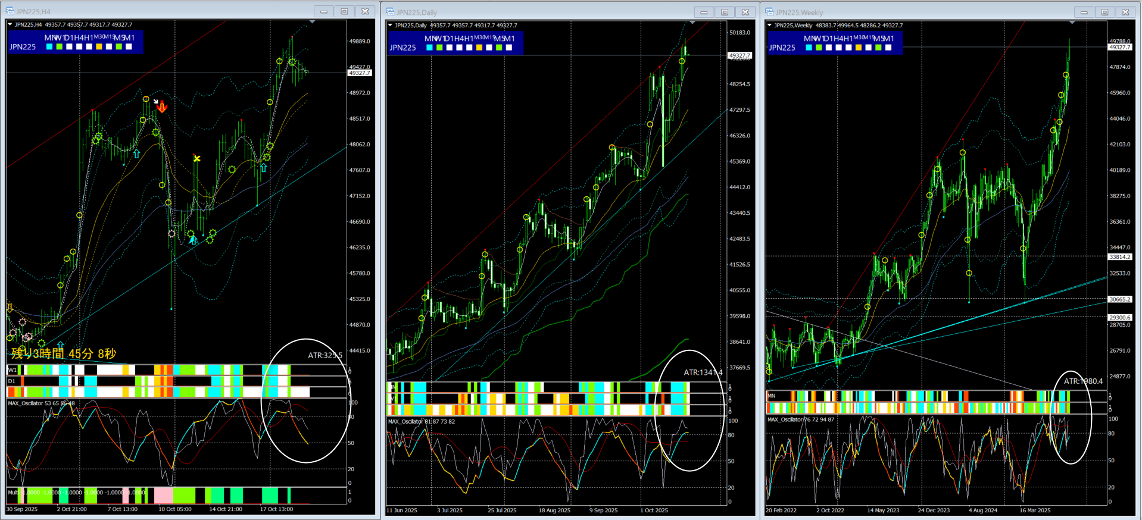The image size is (1142, 520).
Task: Select the red down arrow on H4 chart
Action: pos(162,108)
